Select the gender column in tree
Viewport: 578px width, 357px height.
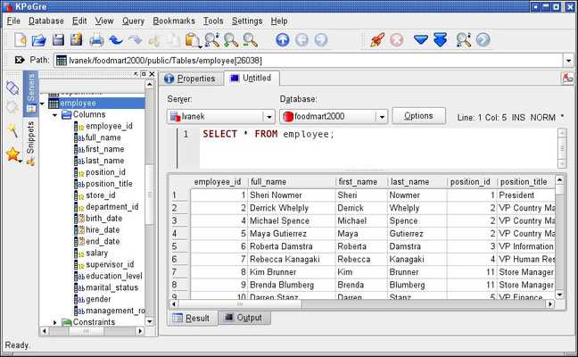98,299
